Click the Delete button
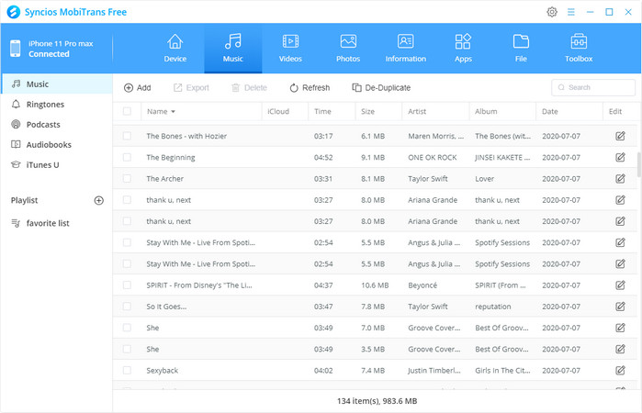The height and width of the screenshot is (413, 642). tap(249, 87)
